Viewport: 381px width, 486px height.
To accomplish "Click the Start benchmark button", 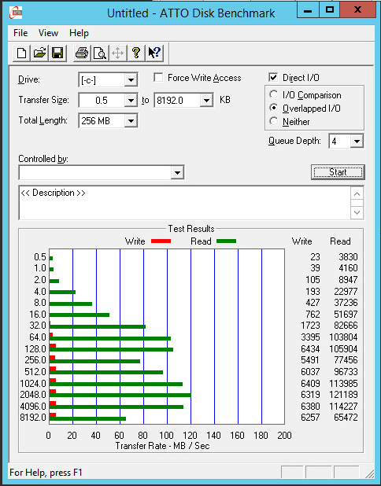I will point(338,172).
